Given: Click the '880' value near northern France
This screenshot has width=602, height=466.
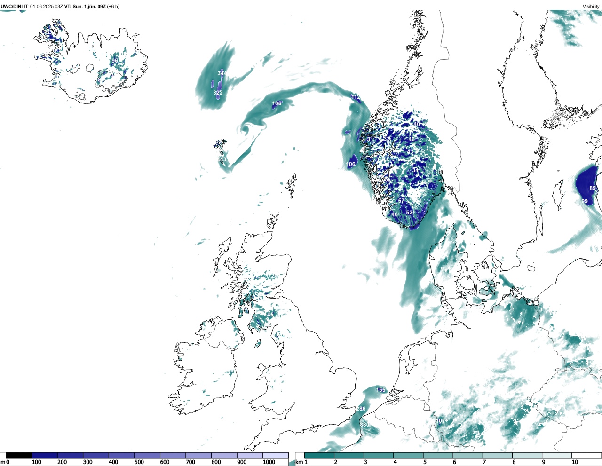Looking at the screenshot, I should coord(364,425).
